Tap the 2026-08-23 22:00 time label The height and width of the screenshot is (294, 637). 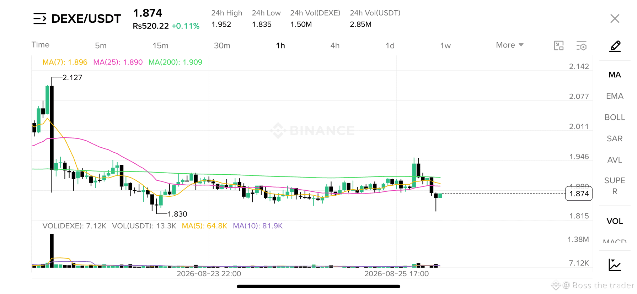coord(209,274)
